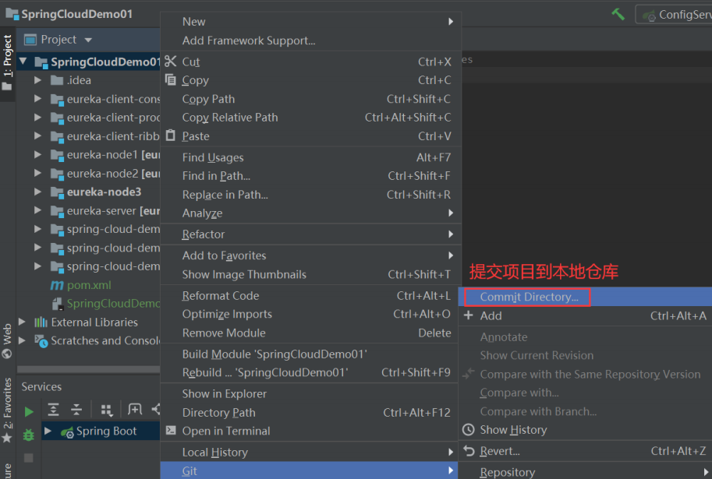712x479 pixels.
Task: Expand the Spring Boot service node
Action: (x=48, y=431)
